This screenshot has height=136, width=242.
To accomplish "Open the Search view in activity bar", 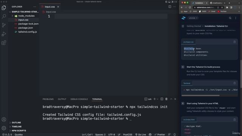I will 4,16.
